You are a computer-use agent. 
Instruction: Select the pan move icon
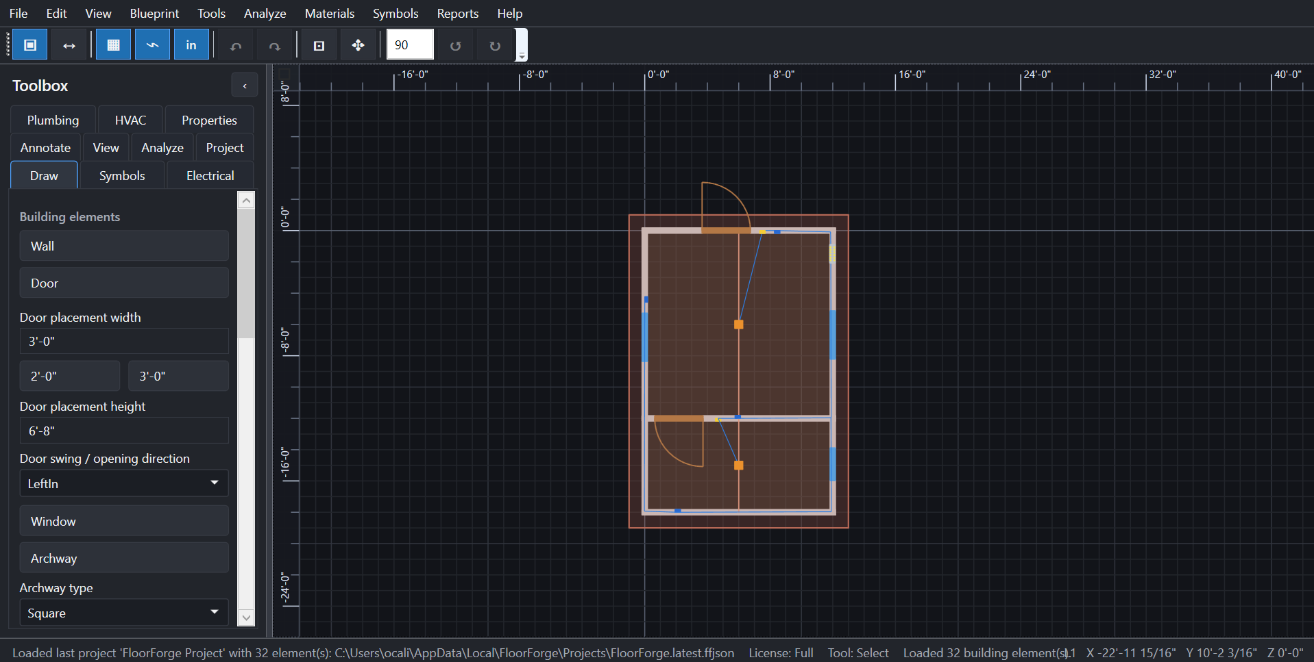point(358,46)
